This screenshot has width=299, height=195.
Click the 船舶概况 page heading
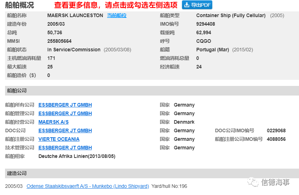tap(19, 5)
